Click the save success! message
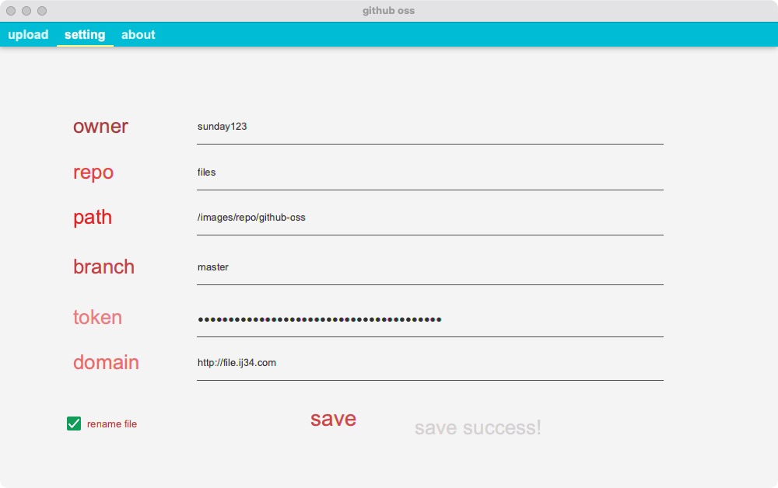Screen dimensions: 778x488 (x=478, y=427)
